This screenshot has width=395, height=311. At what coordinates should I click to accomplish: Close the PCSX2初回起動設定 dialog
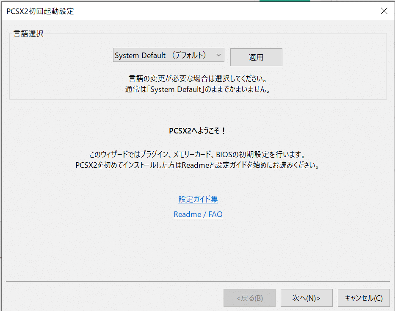384,11
